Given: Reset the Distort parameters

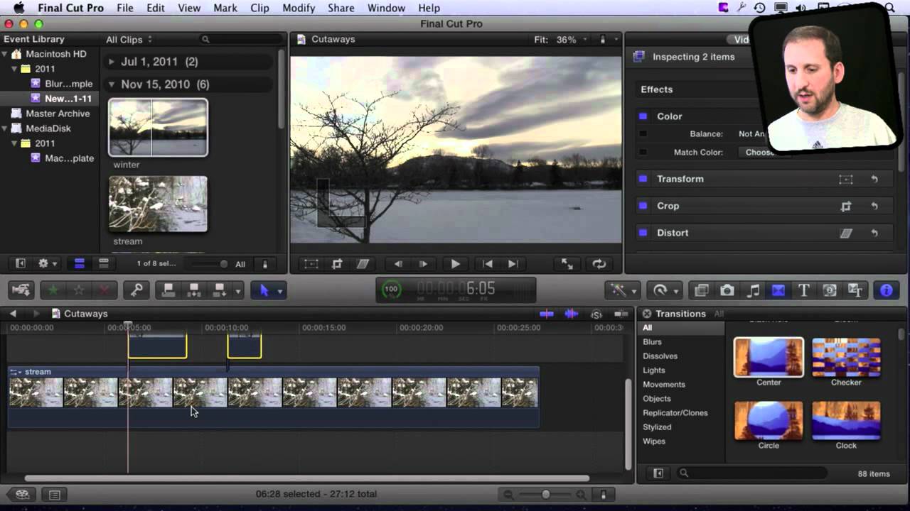Looking at the screenshot, I should pos(874,233).
